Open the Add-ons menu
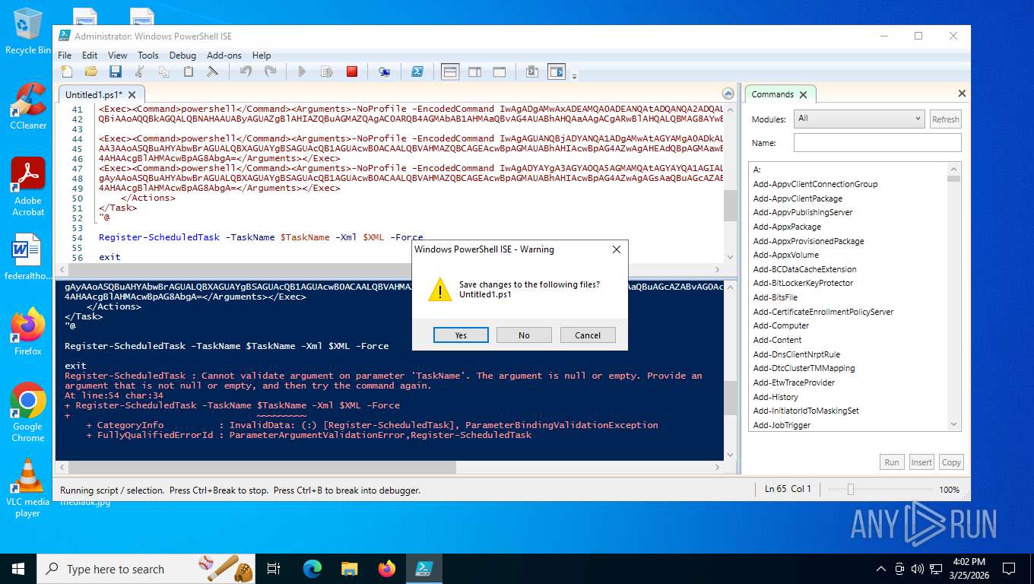Screen dimensions: 1034x584 click(224, 56)
